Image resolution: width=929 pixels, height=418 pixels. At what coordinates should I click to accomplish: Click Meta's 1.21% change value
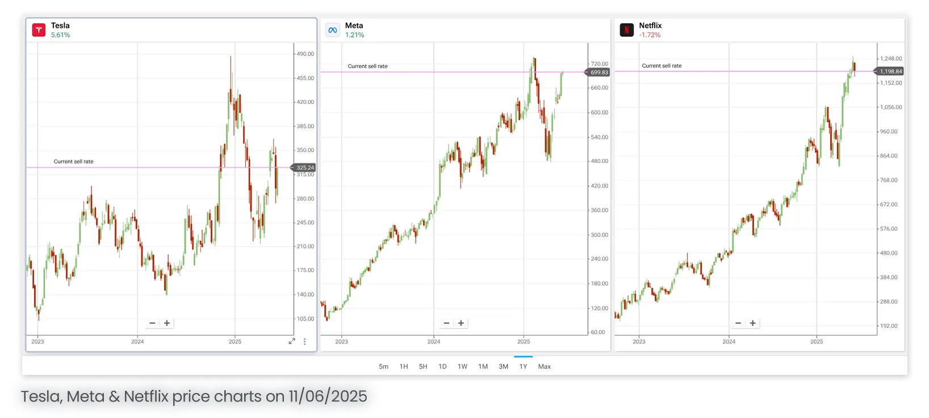[354, 35]
